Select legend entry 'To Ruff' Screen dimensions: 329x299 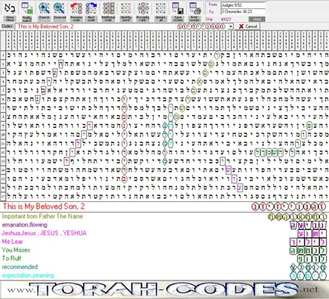point(12,259)
